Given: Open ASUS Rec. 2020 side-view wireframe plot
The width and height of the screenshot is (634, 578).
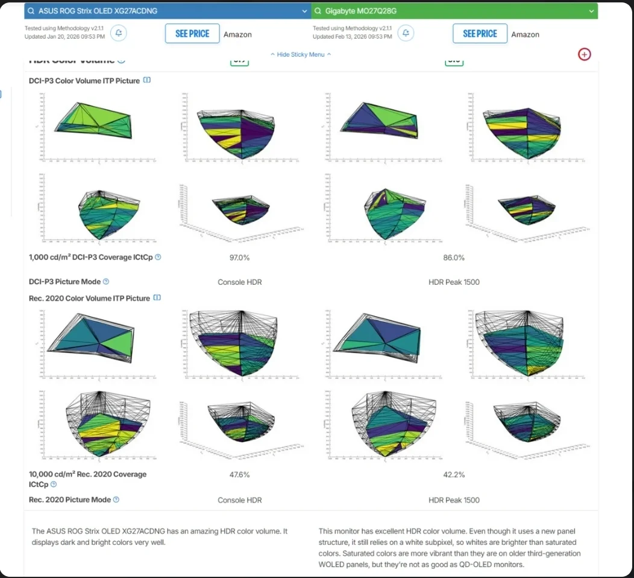Looking at the screenshot, I should tap(240, 345).
